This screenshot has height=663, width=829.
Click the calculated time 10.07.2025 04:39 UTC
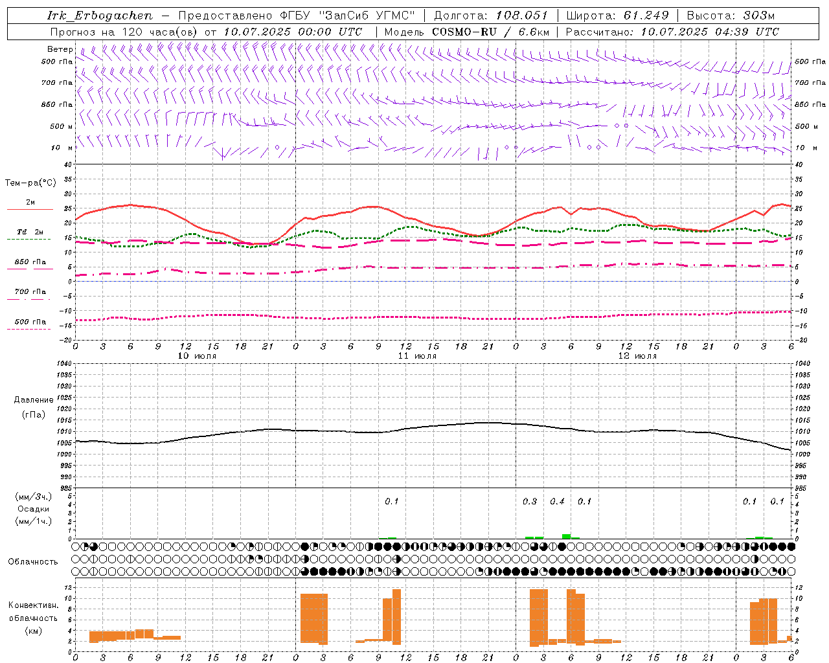point(710,32)
